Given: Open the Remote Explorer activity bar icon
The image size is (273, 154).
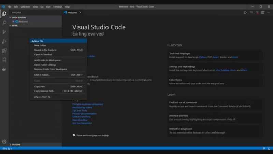Looking at the screenshot, I should (x=4, y=60).
